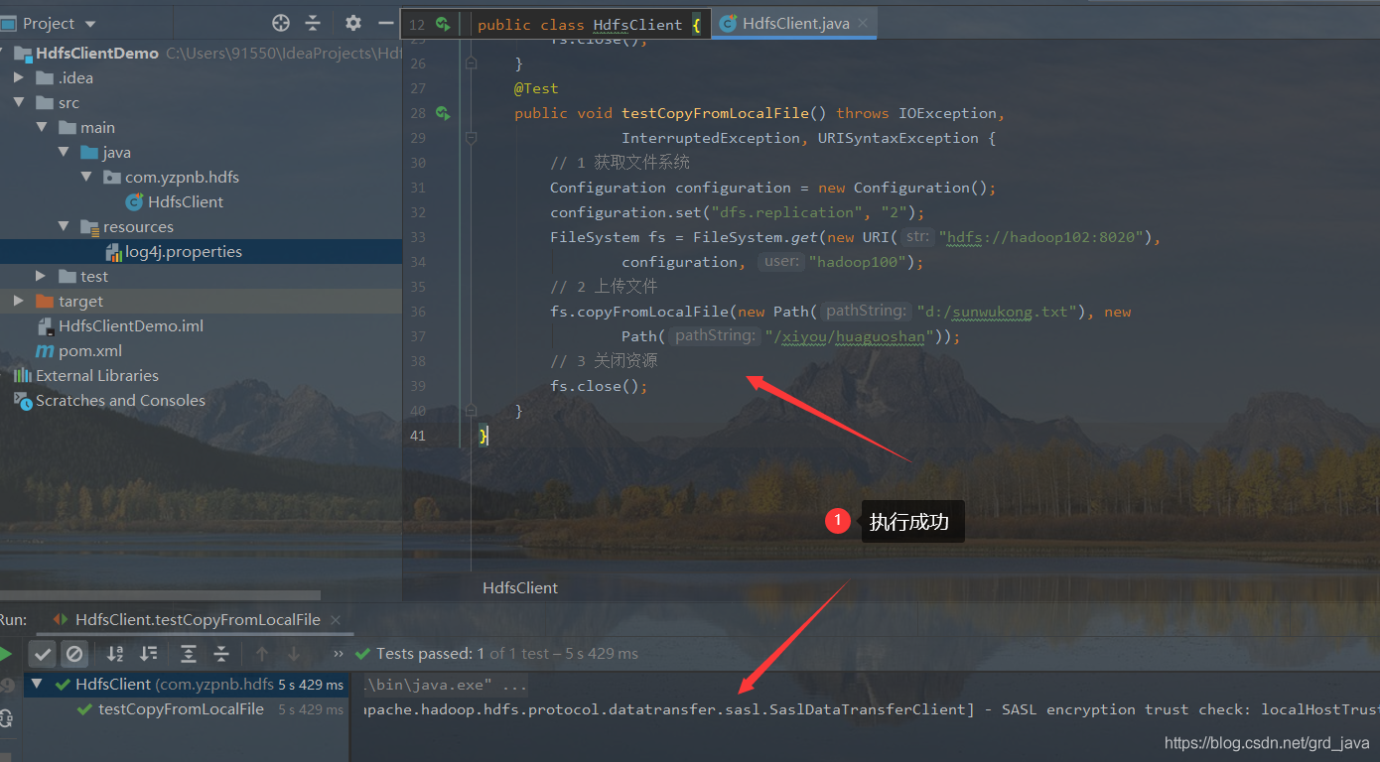Click the fs.close(); statement at line 39
Viewport: 1380px width, 762px height.
tap(599, 386)
